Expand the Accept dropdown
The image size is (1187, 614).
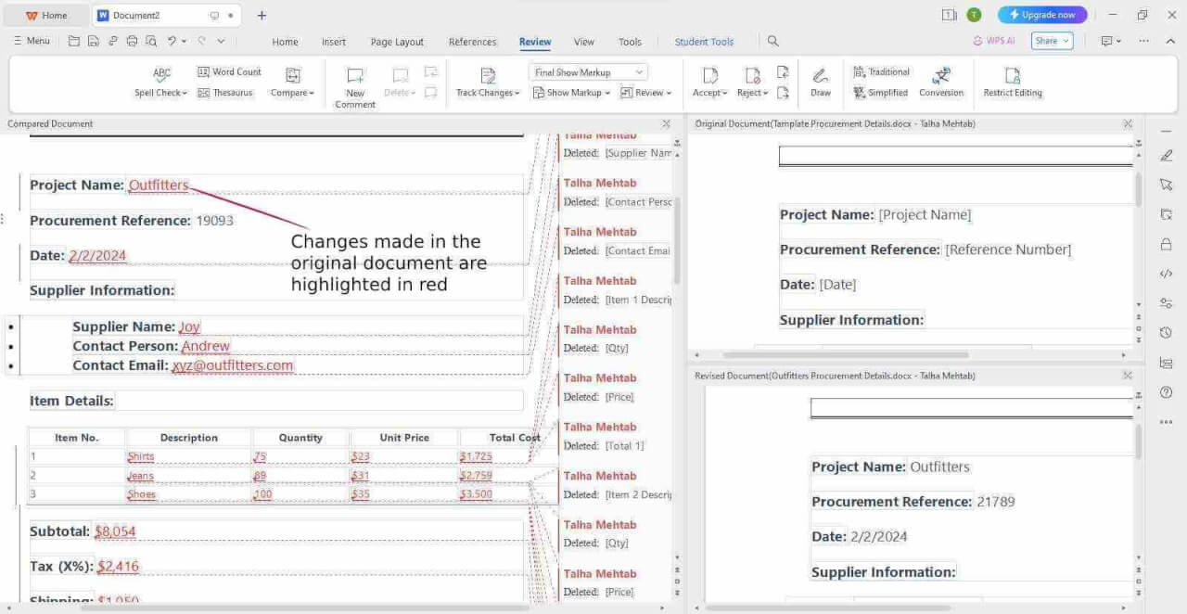point(723,92)
